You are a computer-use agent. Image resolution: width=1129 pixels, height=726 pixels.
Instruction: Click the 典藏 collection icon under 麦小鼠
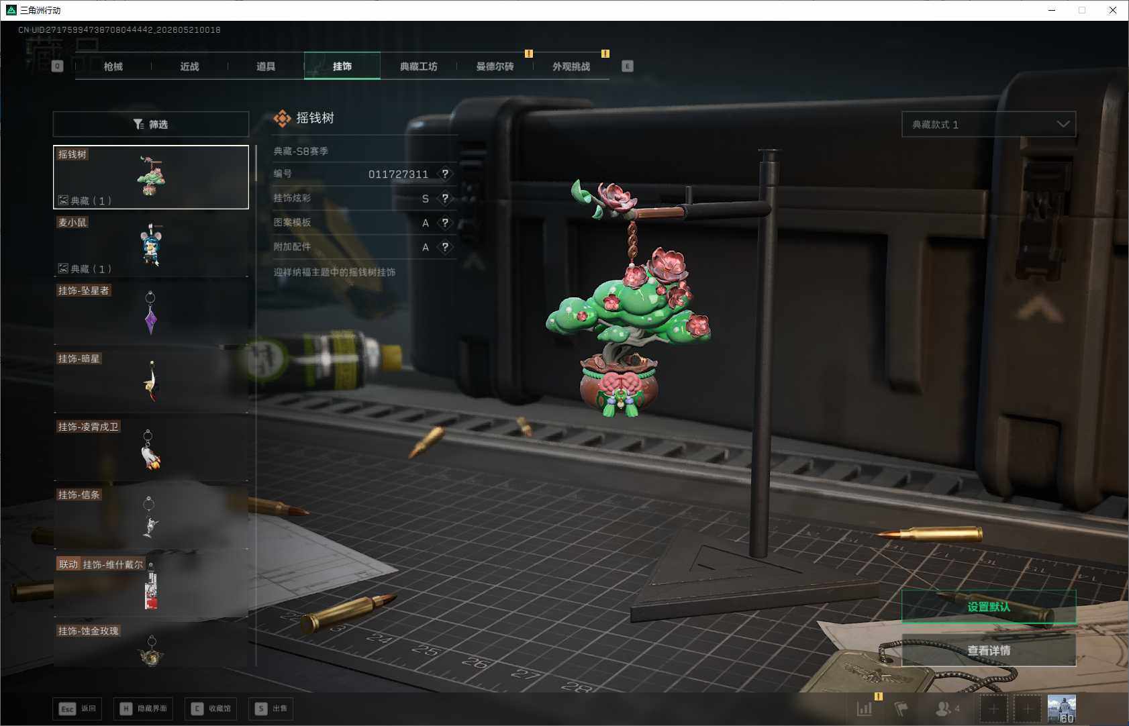point(63,268)
